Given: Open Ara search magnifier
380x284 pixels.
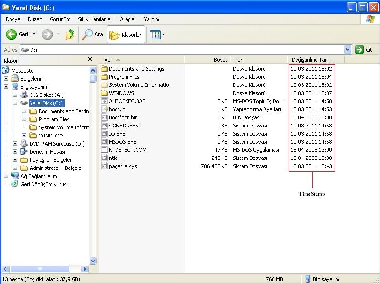Looking at the screenshot, I should click(x=87, y=34).
